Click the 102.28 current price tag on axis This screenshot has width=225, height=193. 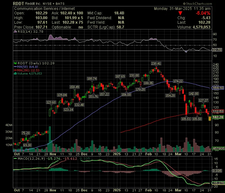tap(218, 117)
